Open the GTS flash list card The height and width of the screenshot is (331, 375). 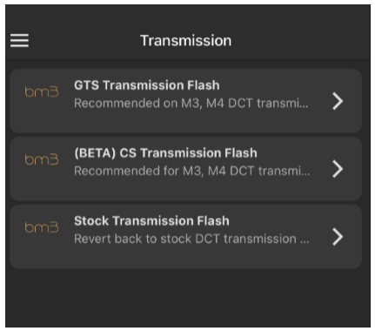point(186,101)
